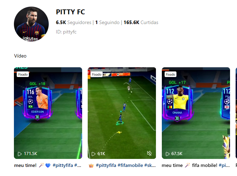
Task: Click play icon on 171.5K video
Action: [x=19, y=154]
